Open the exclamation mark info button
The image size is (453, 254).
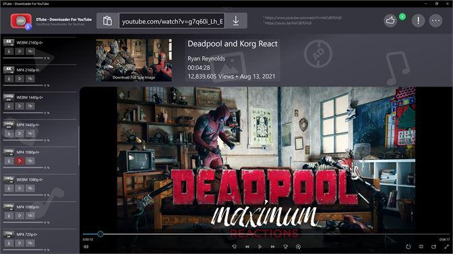(418, 21)
